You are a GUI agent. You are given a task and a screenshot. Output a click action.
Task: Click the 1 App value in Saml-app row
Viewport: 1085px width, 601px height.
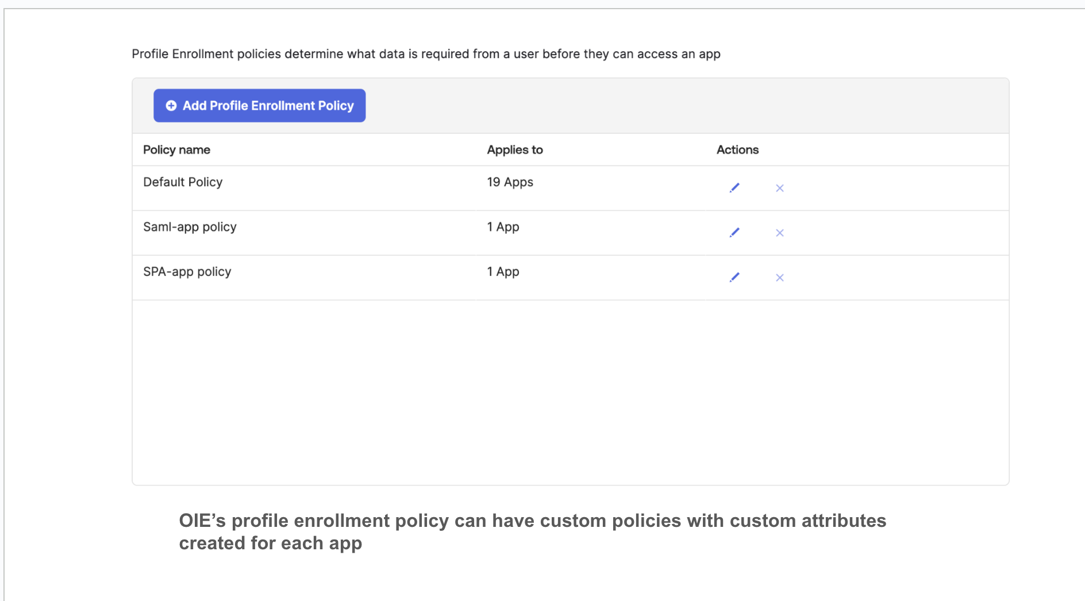(503, 227)
